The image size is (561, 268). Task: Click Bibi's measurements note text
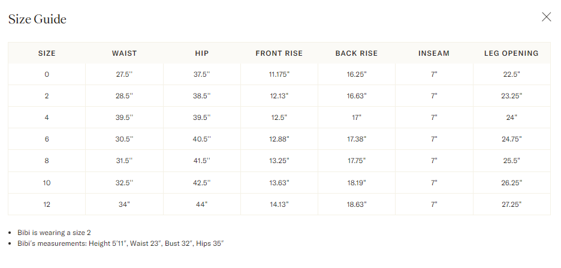tap(120, 243)
